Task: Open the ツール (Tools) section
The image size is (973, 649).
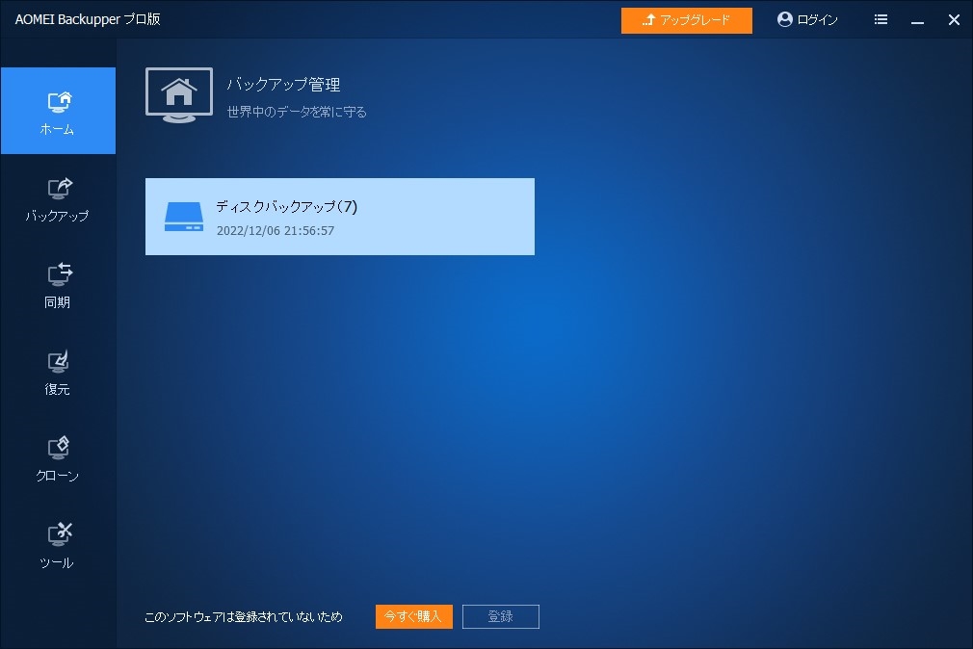Action: (58, 546)
